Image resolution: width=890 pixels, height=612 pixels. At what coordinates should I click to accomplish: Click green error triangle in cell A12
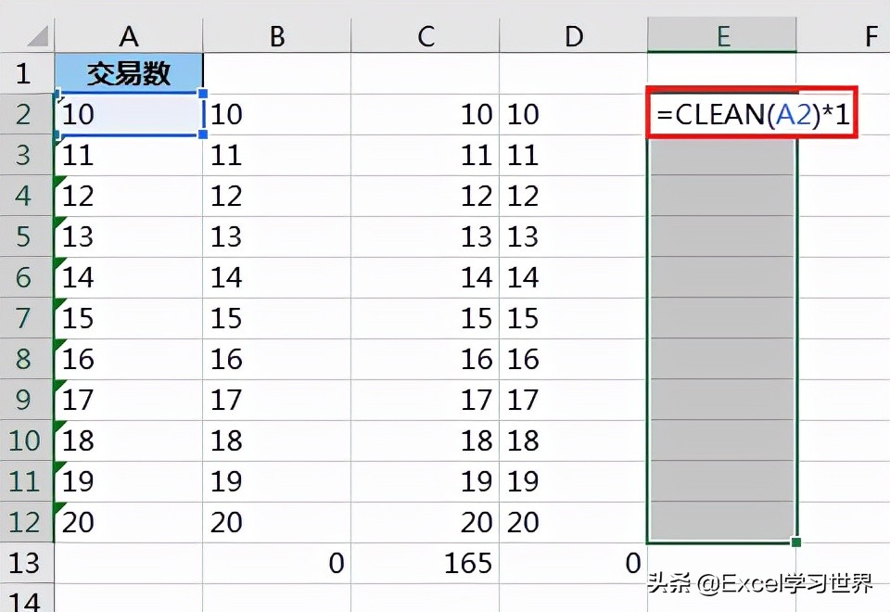pos(59,507)
